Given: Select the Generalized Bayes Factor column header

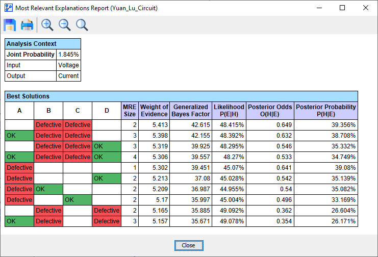Looking at the screenshot, I should click(190, 110).
